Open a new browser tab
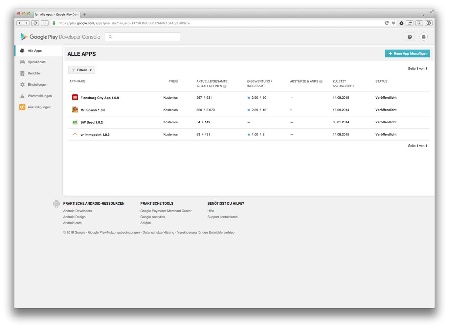The width and height of the screenshot is (449, 328). (x=85, y=14)
